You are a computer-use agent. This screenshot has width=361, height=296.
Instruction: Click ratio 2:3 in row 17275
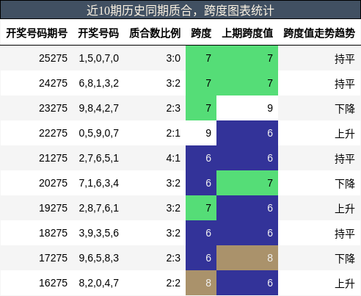point(173,258)
